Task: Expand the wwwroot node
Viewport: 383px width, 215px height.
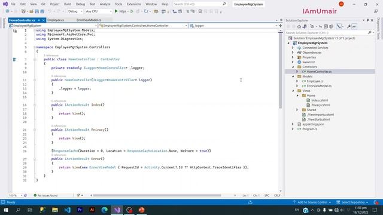Action: 293,62
